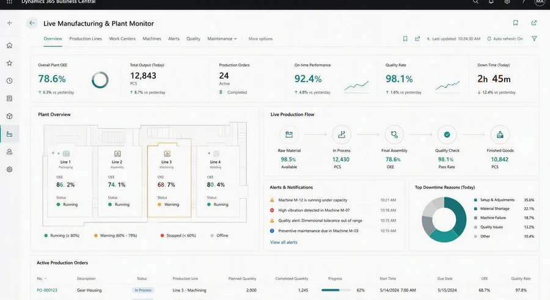Click the Quality Check flow icon

pos(447,134)
